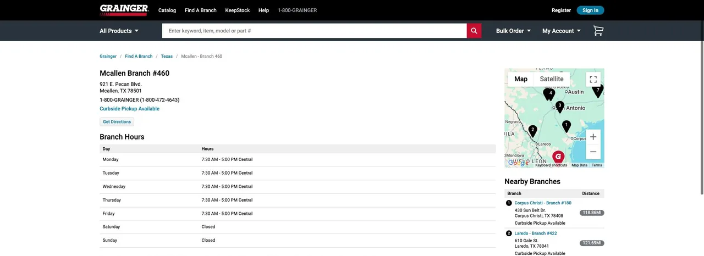
Task: Switch map to Satellite view
Action: click(x=552, y=79)
